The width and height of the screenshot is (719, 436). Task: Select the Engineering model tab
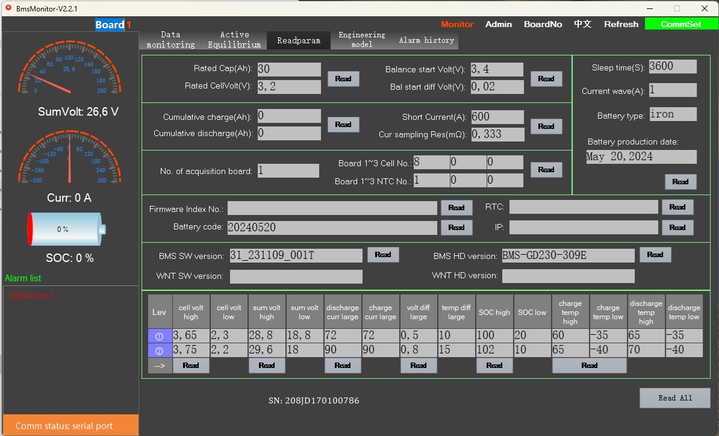[x=361, y=40]
